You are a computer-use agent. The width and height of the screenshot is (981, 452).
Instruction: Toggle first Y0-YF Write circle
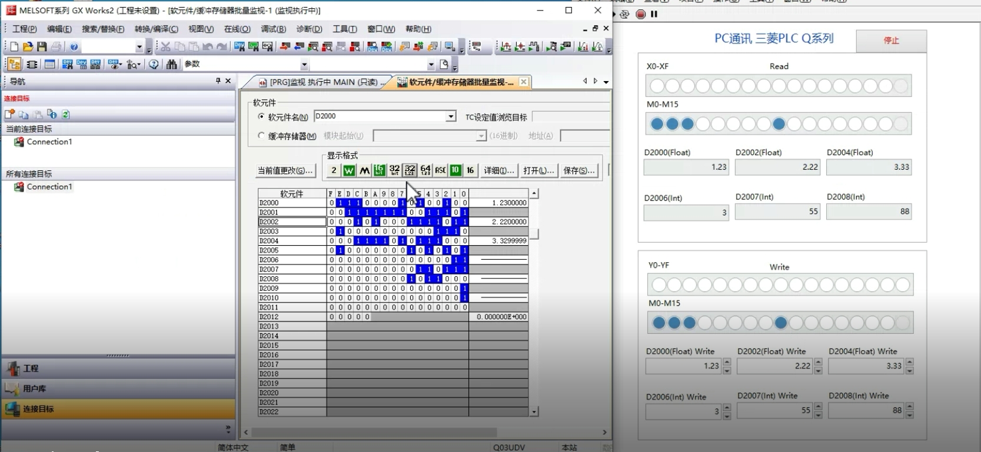pyautogui.click(x=659, y=285)
